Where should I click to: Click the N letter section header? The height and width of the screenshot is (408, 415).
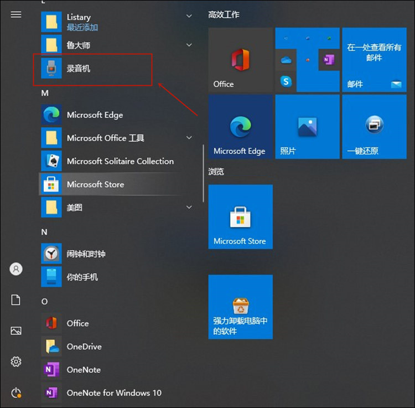pos(44,232)
